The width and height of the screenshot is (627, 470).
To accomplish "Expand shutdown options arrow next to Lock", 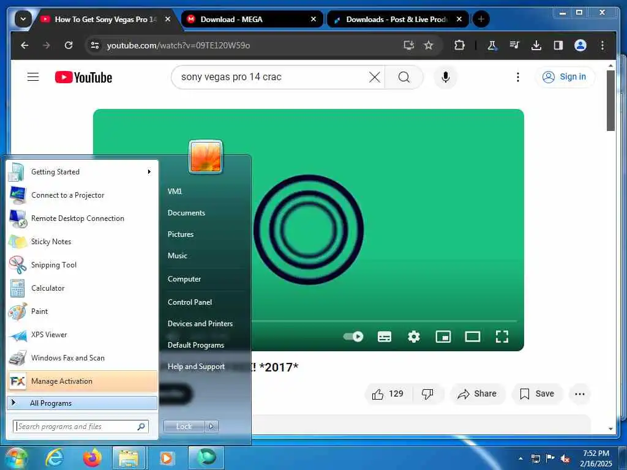I will pos(211,427).
